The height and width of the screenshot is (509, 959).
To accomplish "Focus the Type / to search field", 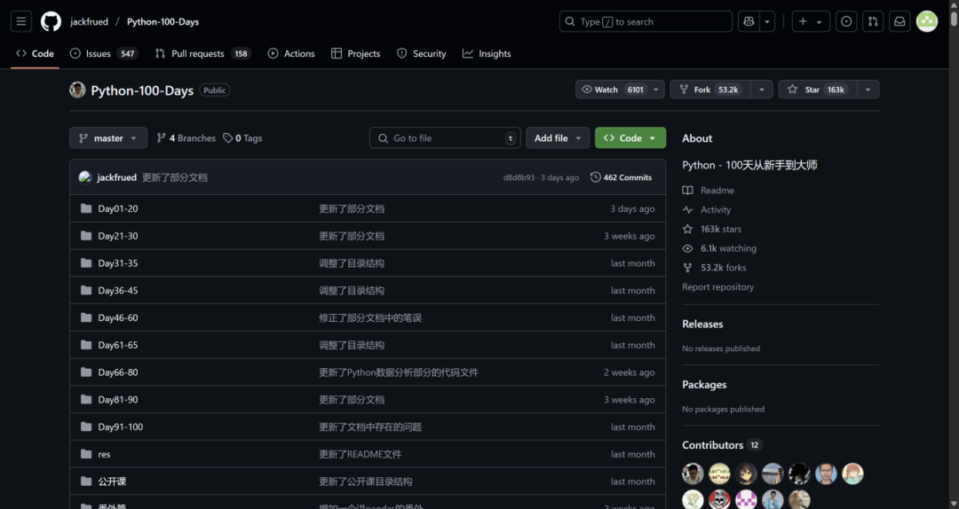I will [646, 21].
